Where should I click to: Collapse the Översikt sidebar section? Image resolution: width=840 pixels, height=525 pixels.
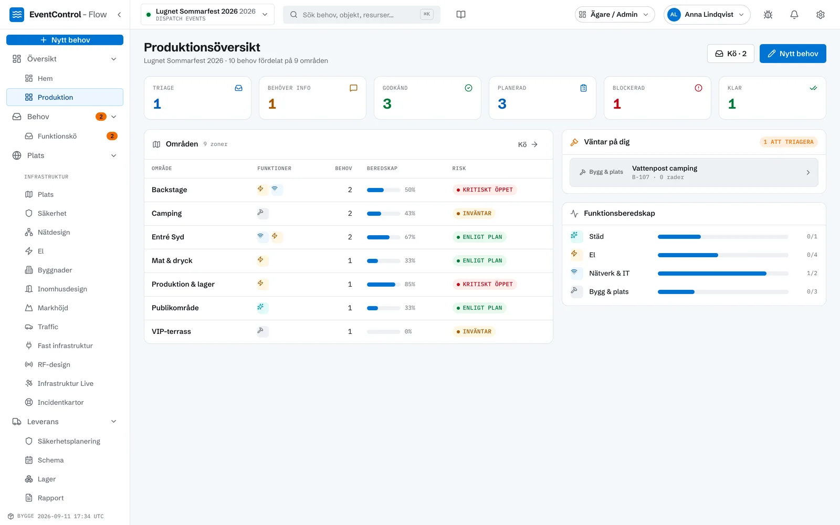click(x=114, y=59)
